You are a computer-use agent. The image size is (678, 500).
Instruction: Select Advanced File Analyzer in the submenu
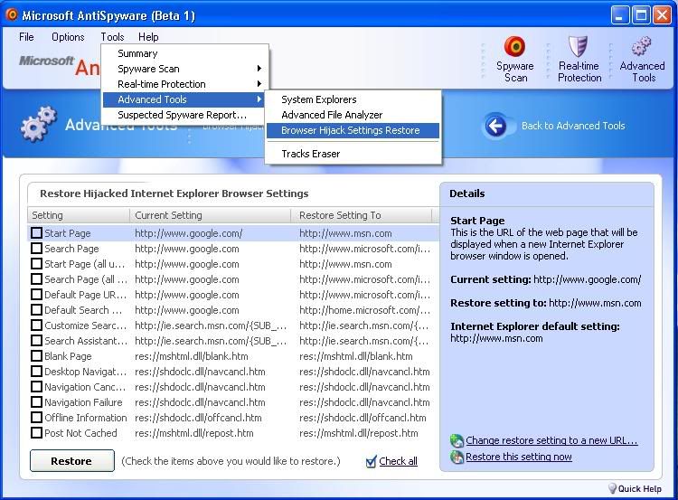pos(353,115)
